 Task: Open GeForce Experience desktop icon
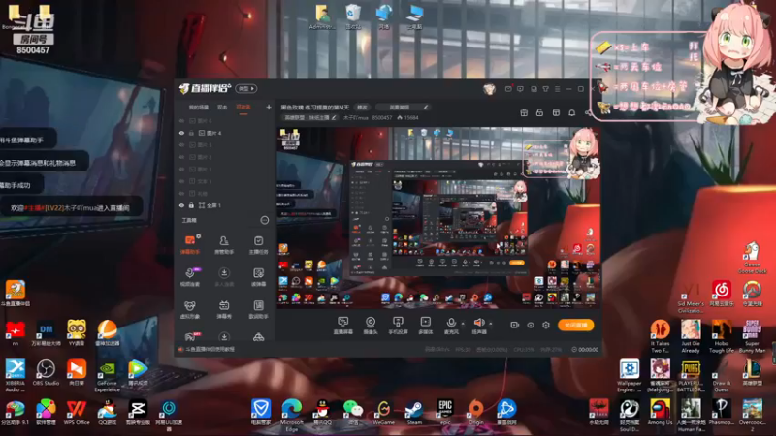click(107, 376)
